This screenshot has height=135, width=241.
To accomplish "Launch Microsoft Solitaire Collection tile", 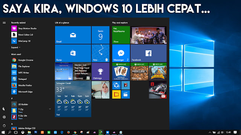I will pos(121,72).
